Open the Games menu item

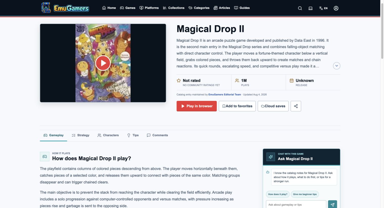coord(128,8)
